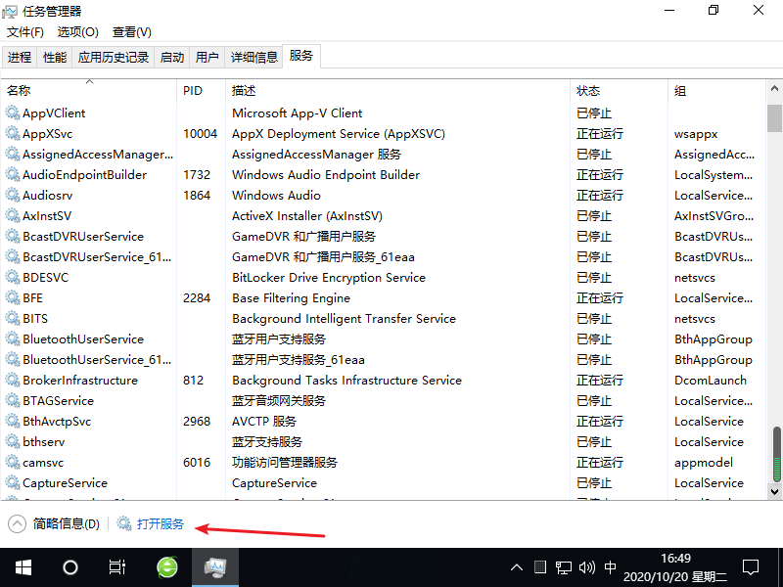
Task: Open the notification center icon
Action: click(750, 567)
